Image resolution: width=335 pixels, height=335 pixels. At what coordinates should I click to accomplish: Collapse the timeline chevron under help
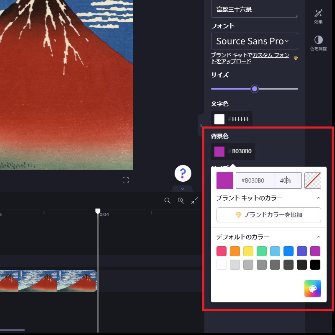(x=183, y=189)
